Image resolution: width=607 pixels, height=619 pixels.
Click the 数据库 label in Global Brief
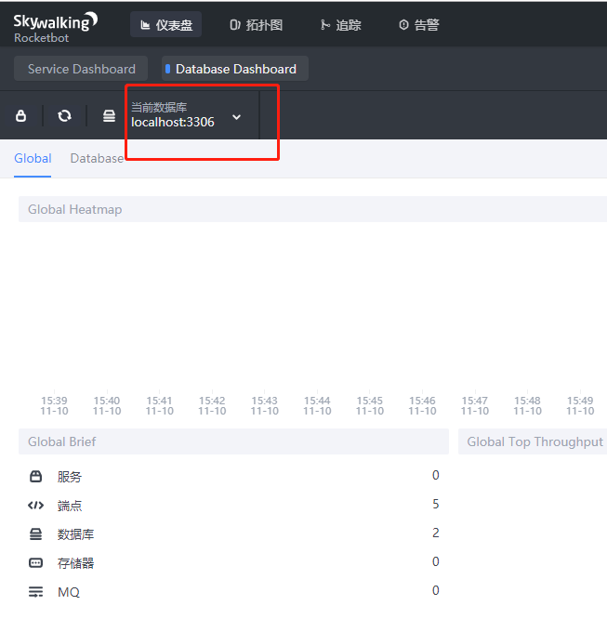click(75, 534)
